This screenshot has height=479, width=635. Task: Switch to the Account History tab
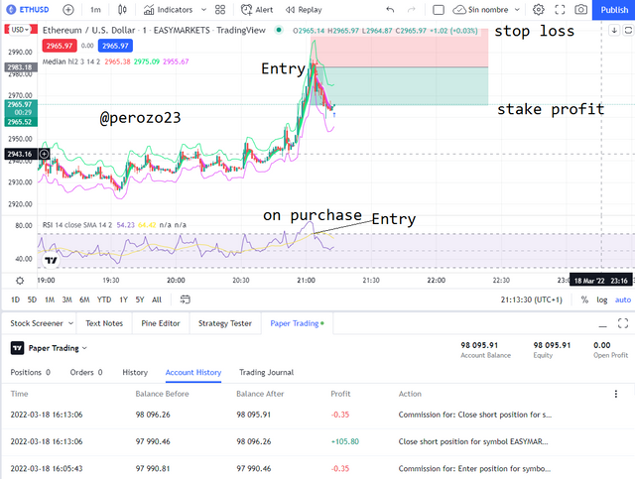click(193, 372)
